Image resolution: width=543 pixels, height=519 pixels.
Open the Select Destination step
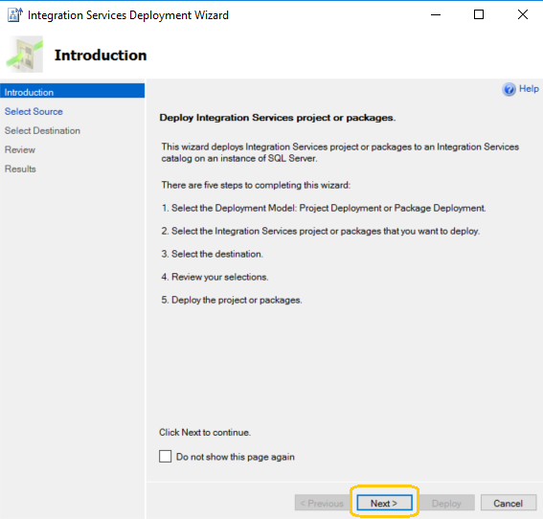click(x=42, y=130)
